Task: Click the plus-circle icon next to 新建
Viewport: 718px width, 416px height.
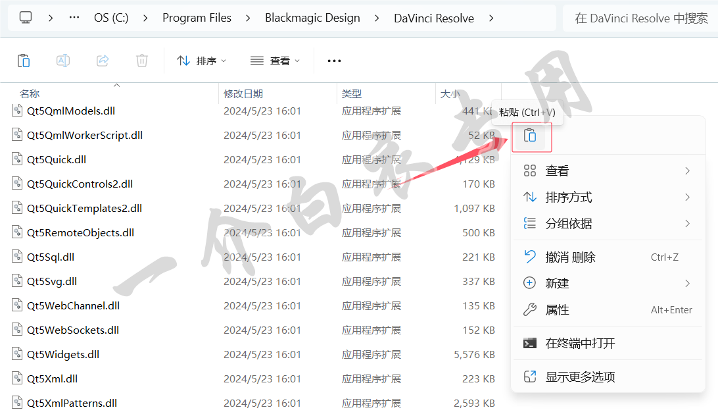Action: point(529,283)
